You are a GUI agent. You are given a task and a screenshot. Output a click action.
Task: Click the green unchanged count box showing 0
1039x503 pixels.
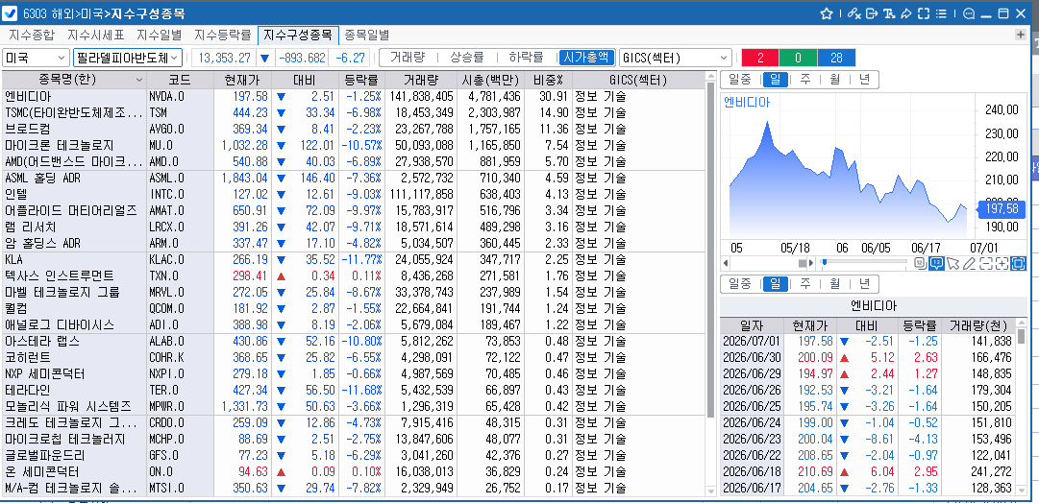pos(799,58)
